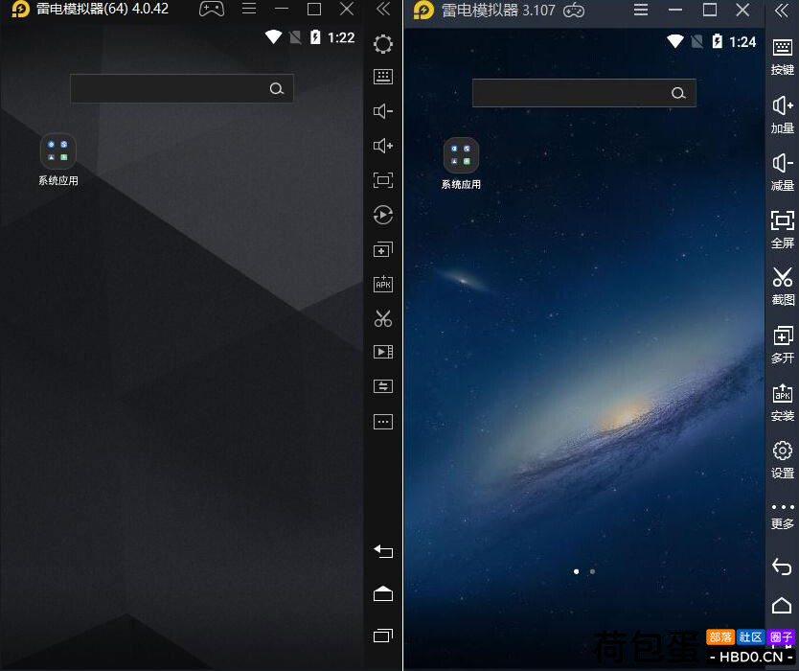799x671 pixels.
Task: Maximize the LDPlayer 3.107 window
Action: tap(709, 11)
